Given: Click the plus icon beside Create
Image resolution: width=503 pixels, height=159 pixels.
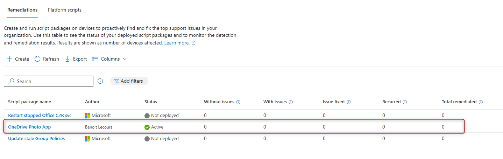Looking at the screenshot, I should pyautogui.click(x=9, y=59).
